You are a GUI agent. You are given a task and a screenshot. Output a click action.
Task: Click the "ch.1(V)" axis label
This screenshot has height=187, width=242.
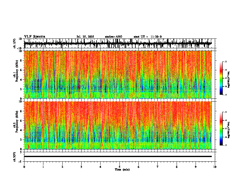click(x=15, y=43)
